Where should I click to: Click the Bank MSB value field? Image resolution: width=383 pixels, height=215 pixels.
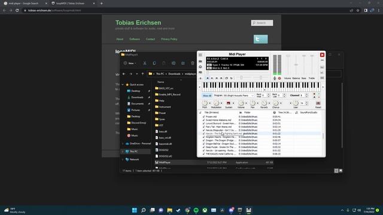264,96
